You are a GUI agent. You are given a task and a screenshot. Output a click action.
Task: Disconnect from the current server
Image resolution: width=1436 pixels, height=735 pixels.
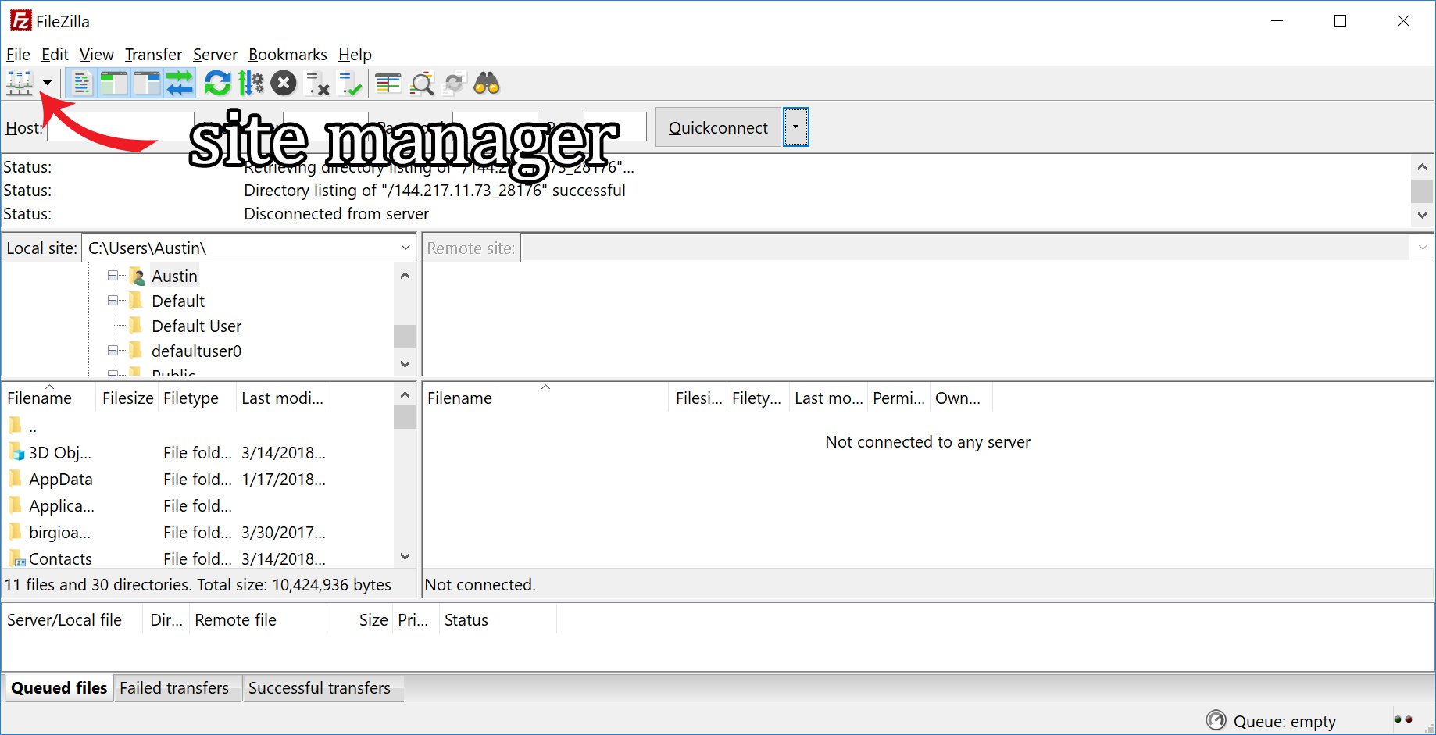316,83
